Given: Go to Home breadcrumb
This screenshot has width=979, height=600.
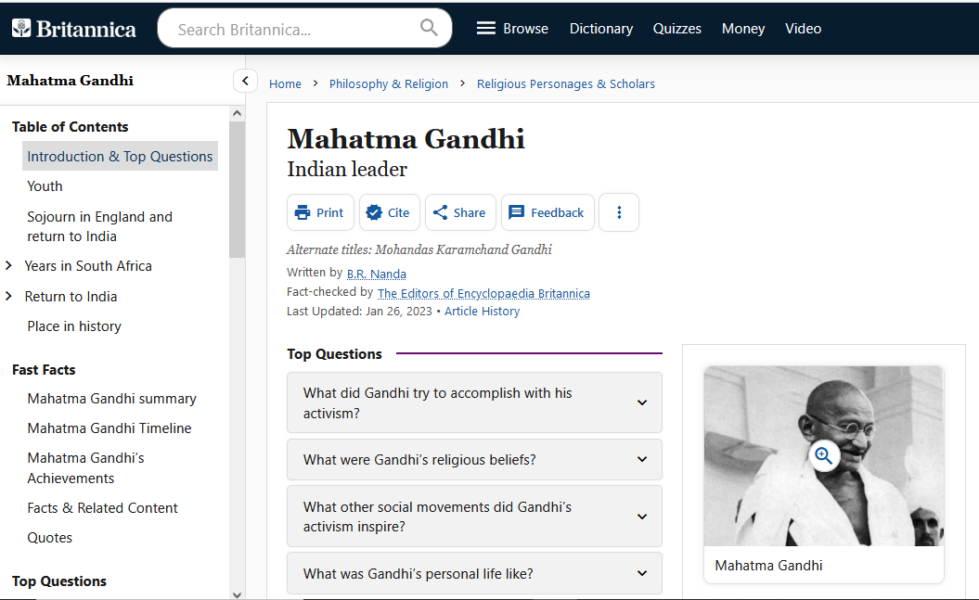Looking at the screenshot, I should tap(285, 83).
